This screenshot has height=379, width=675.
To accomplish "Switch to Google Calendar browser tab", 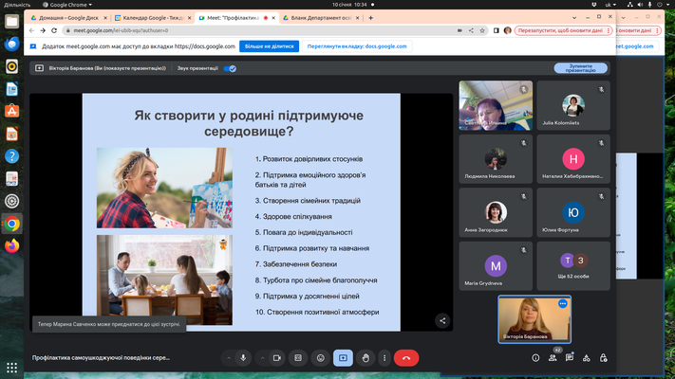I will click(151, 18).
